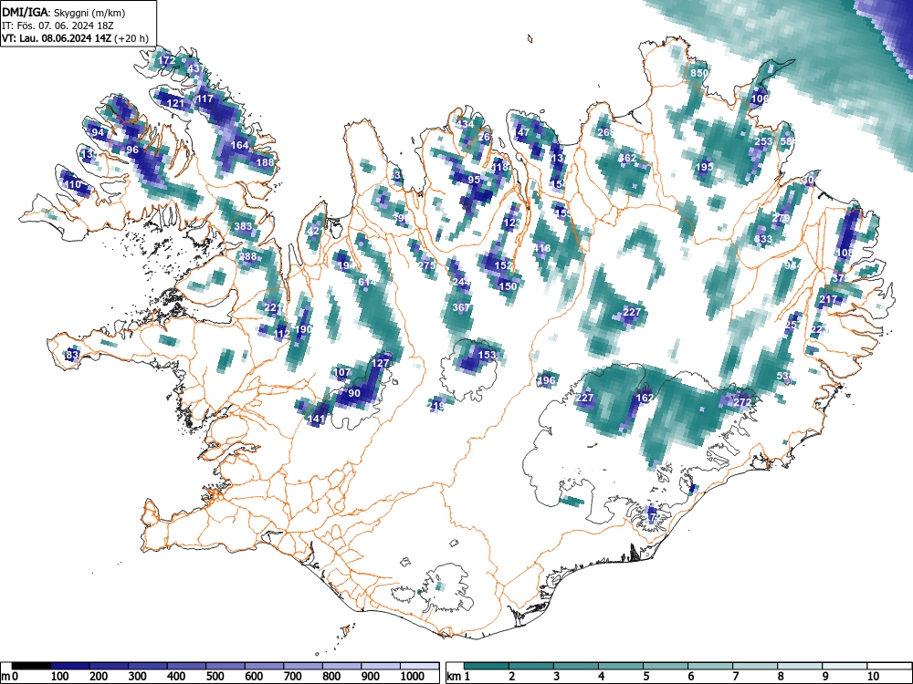Viewport: 913px width, 684px height.
Task: Click the visibility value '614' on the map
Action: tap(367, 283)
